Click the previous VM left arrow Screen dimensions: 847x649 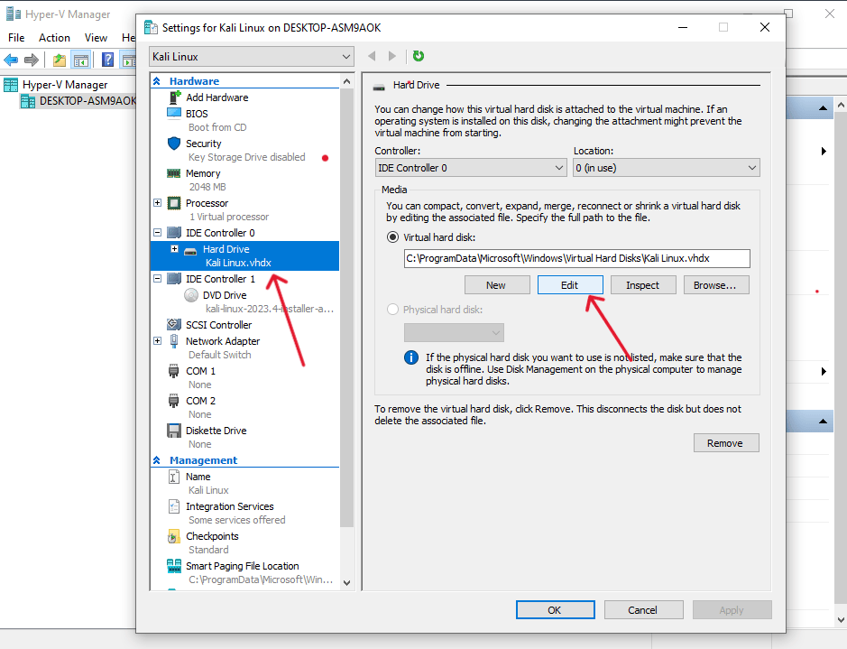click(x=372, y=56)
